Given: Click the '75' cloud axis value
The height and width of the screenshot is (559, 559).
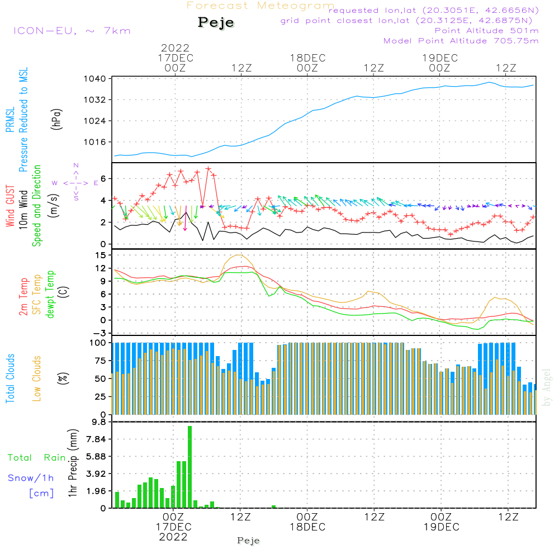Looking at the screenshot, I should (101, 361).
